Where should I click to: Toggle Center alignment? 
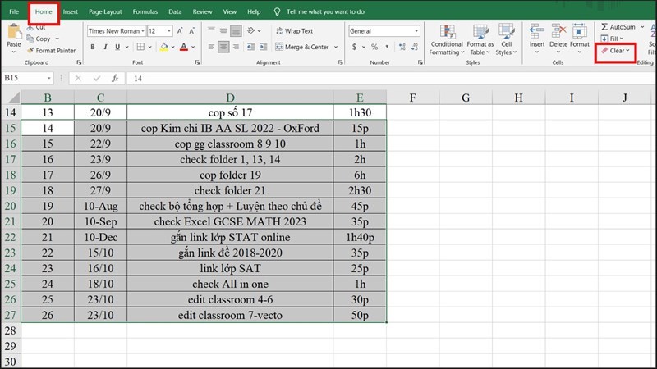tap(223, 47)
